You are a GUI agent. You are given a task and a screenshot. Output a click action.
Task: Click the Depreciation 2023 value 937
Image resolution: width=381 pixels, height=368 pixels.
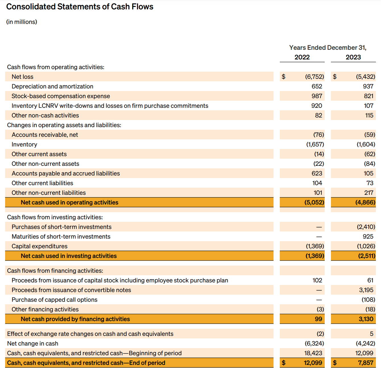coord(368,86)
